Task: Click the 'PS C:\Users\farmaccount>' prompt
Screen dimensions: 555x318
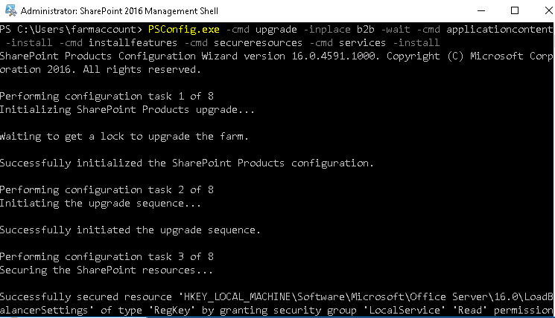Action: (71, 29)
